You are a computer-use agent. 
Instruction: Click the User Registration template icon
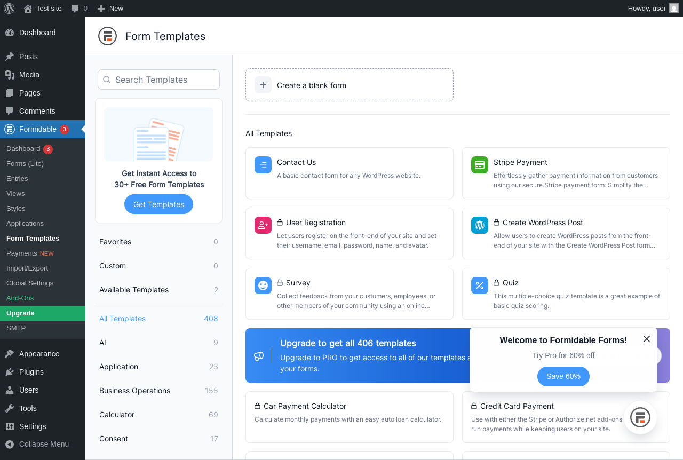pyautogui.click(x=263, y=225)
